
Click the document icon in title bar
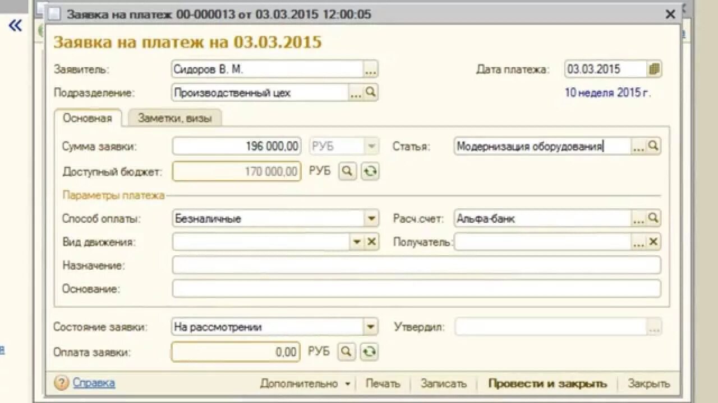54,14
